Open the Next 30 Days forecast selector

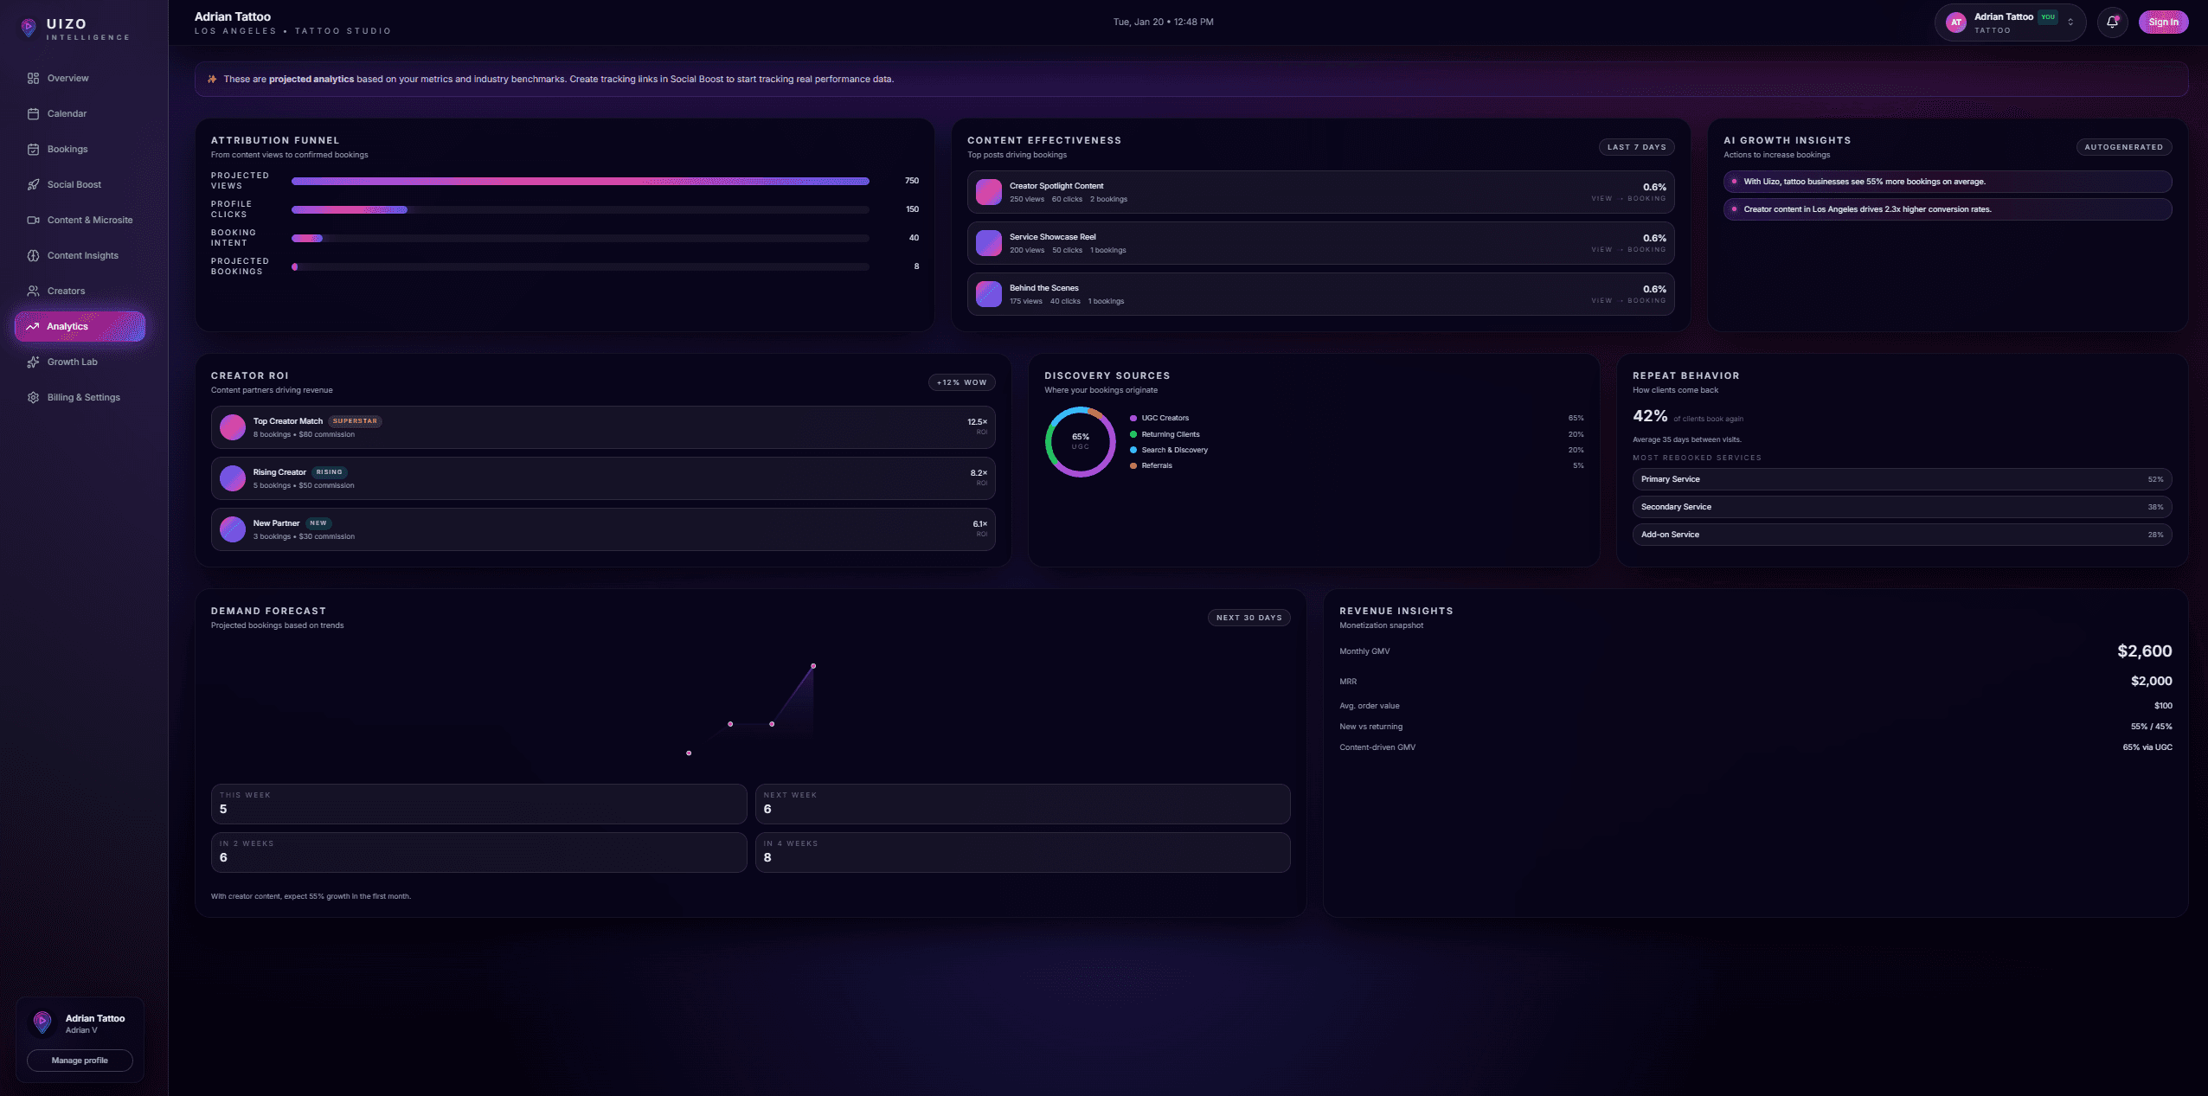(x=1249, y=617)
